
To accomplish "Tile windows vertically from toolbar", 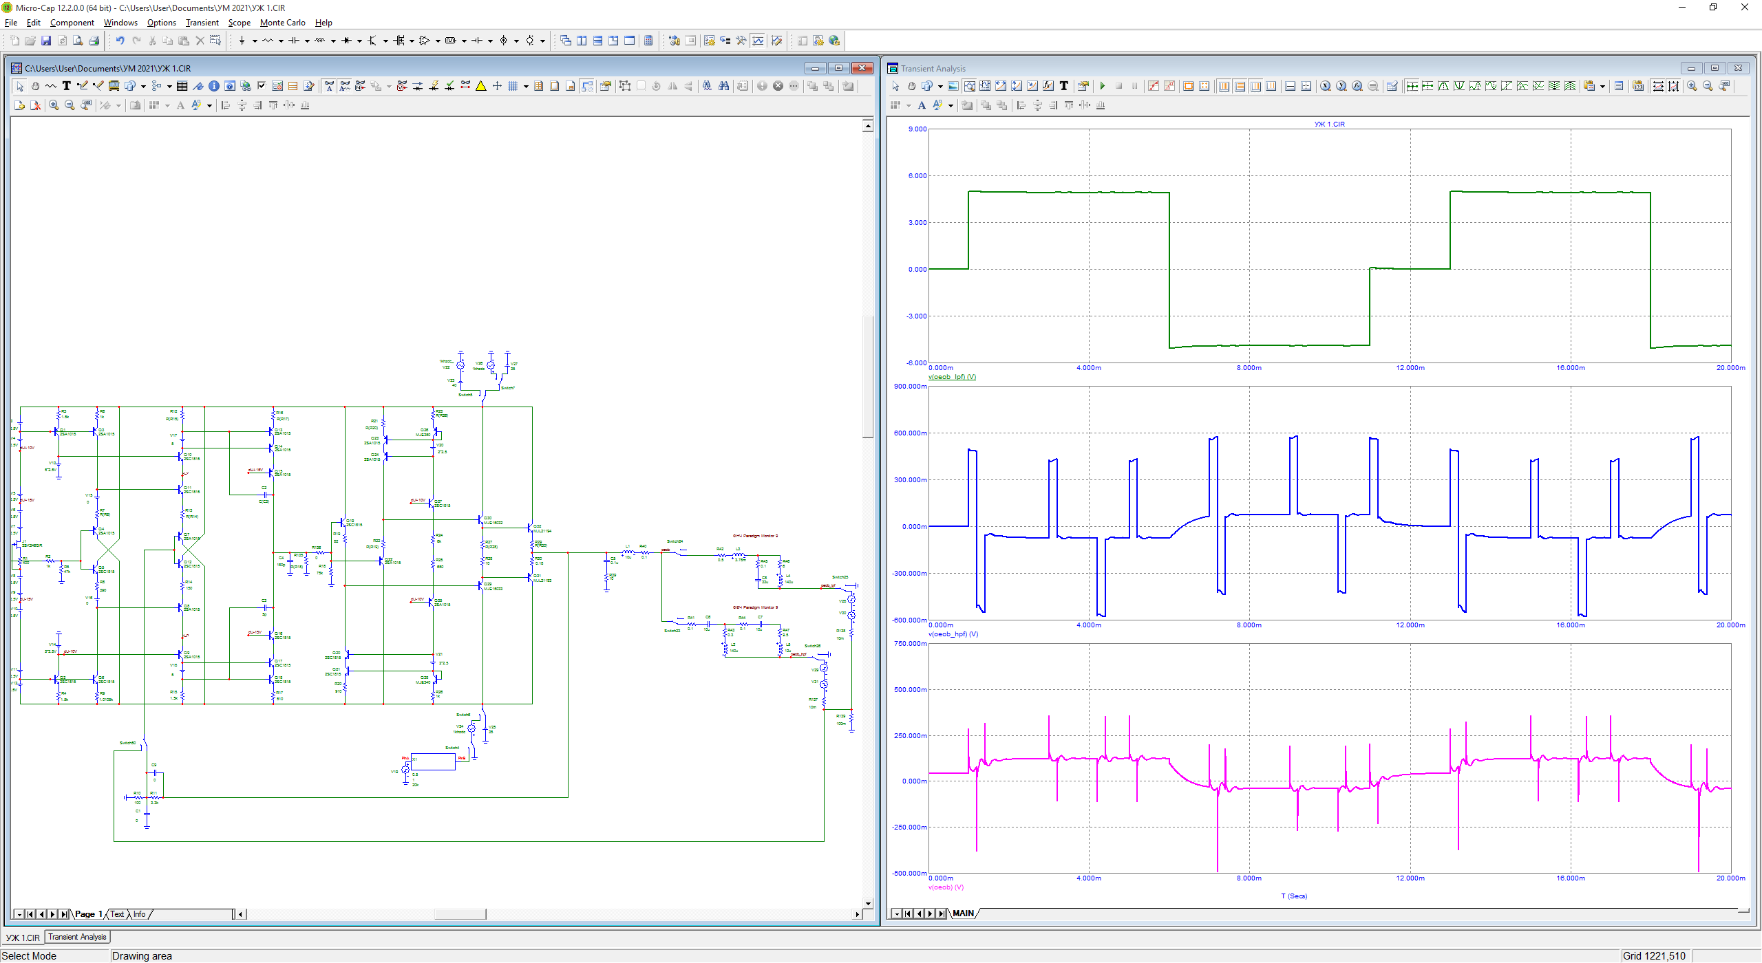I will coord(582,41).
